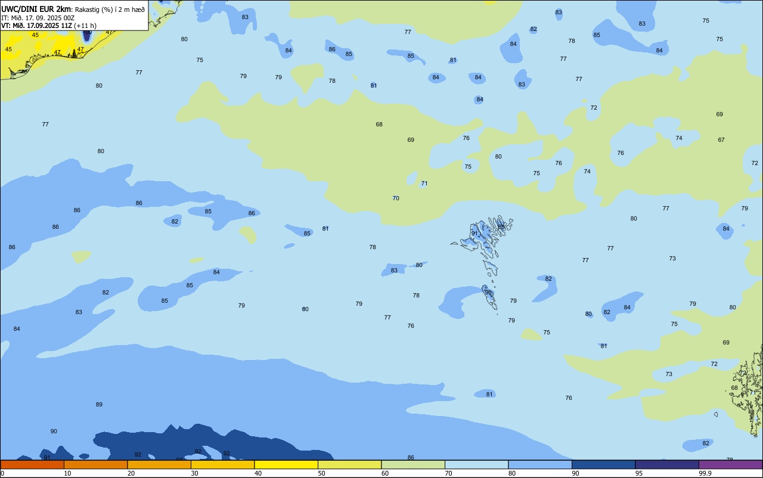Click the 30–40 golden legend segment
Viewport: 763px width, 478px height.
[x=222, y=464]
